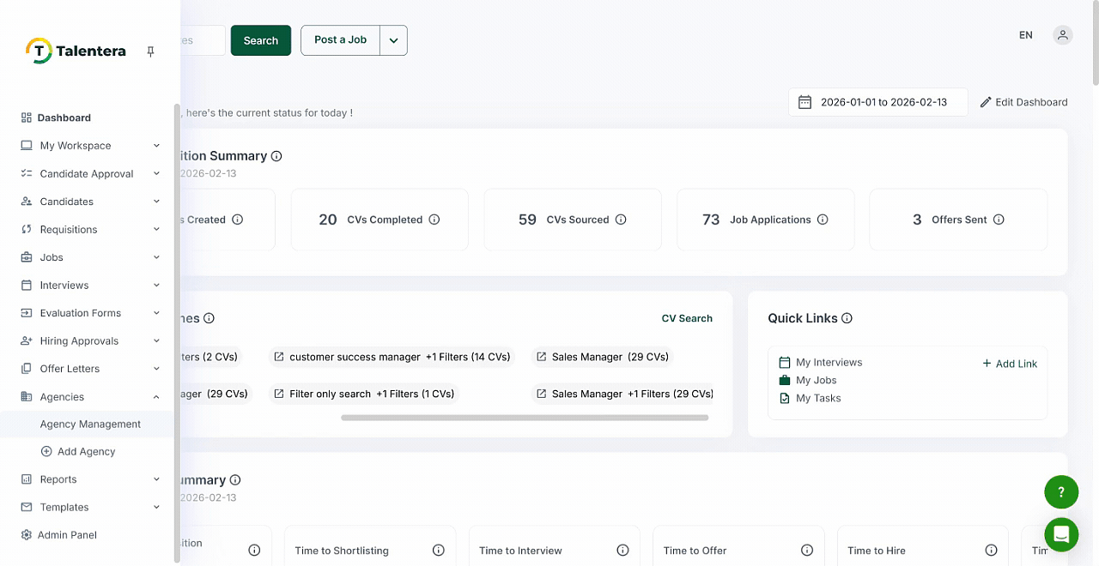Click the Talentera logo icon
1099x566 pixels.
pos(39,50)
